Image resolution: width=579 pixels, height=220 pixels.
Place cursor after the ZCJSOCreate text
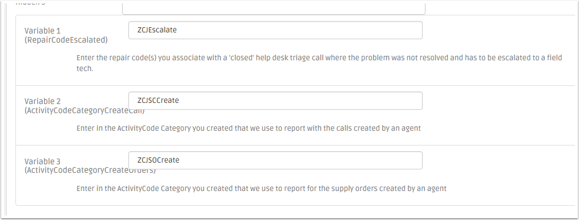[180, 160]
